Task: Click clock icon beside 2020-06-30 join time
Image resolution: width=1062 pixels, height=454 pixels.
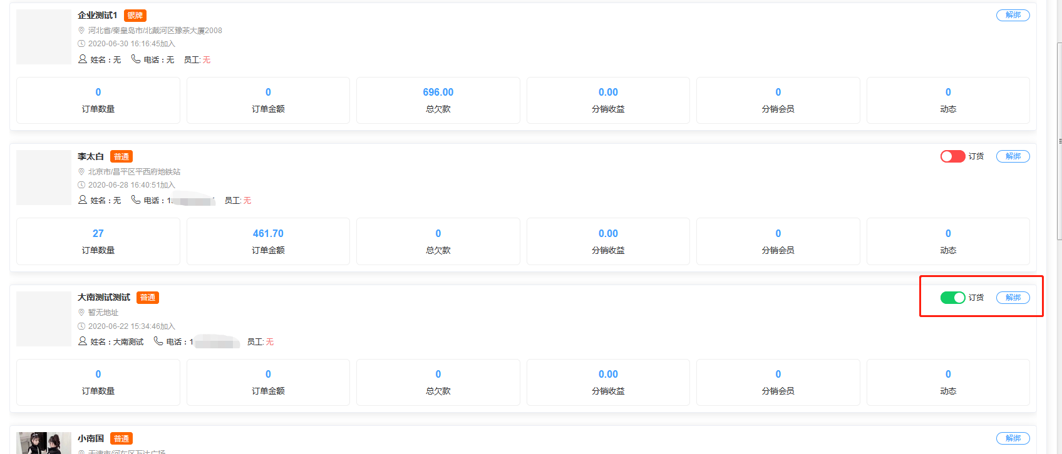Action: (81, 44)
